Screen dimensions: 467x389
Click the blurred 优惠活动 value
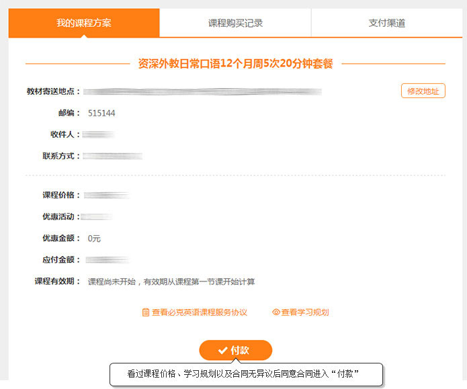point(99,217)
